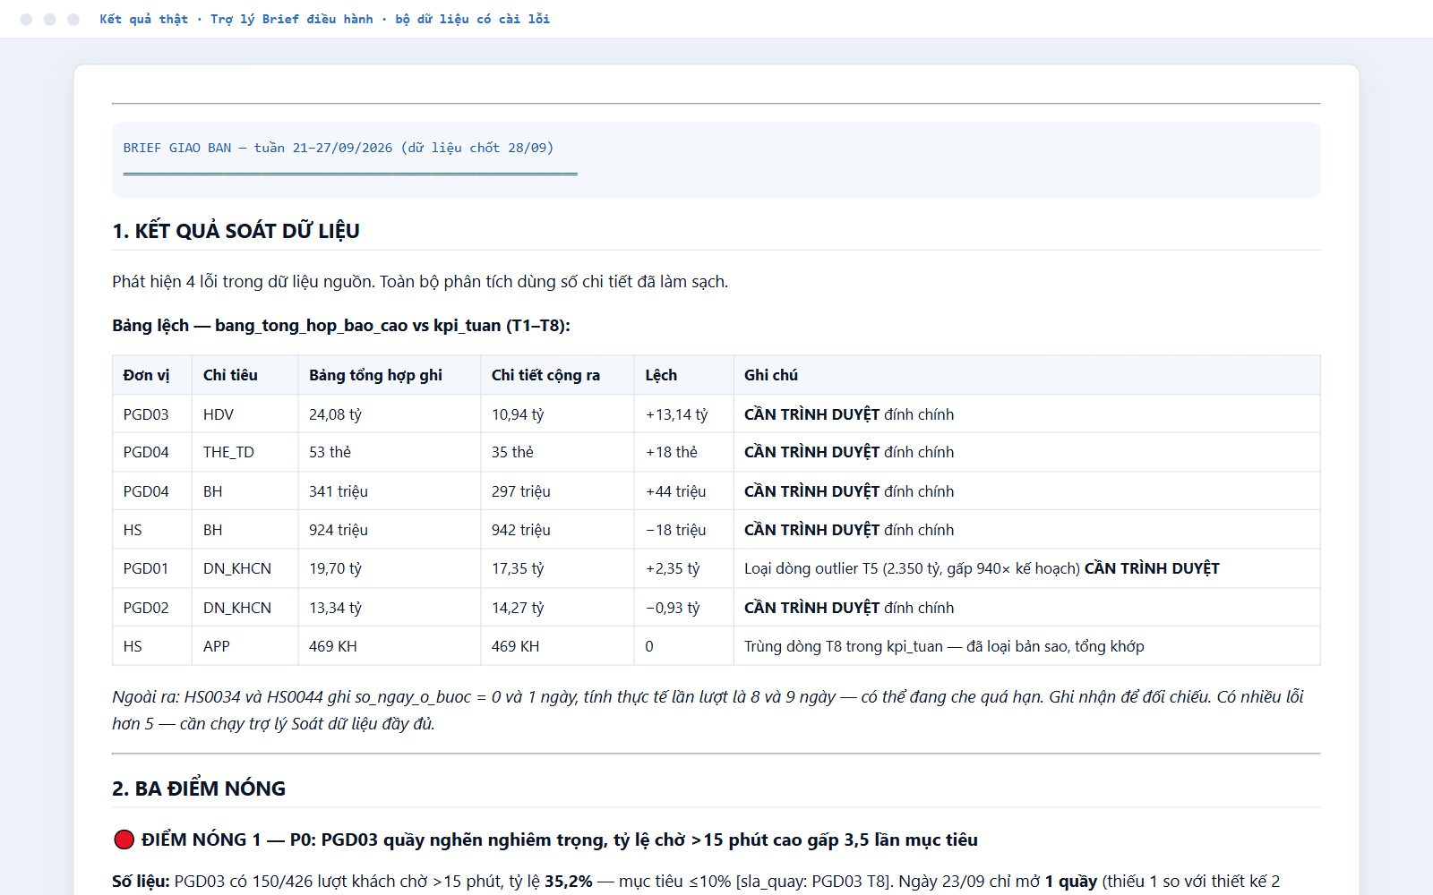This screenshot has width=1433, height=895.
Task: Click the bold figure '35,2%' in the Số liệu line
Action: [568, 882]
